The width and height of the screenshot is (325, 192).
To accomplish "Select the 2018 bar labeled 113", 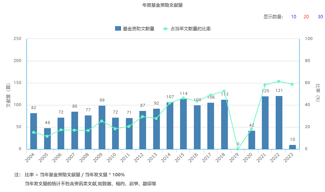I will pos(225,124).
